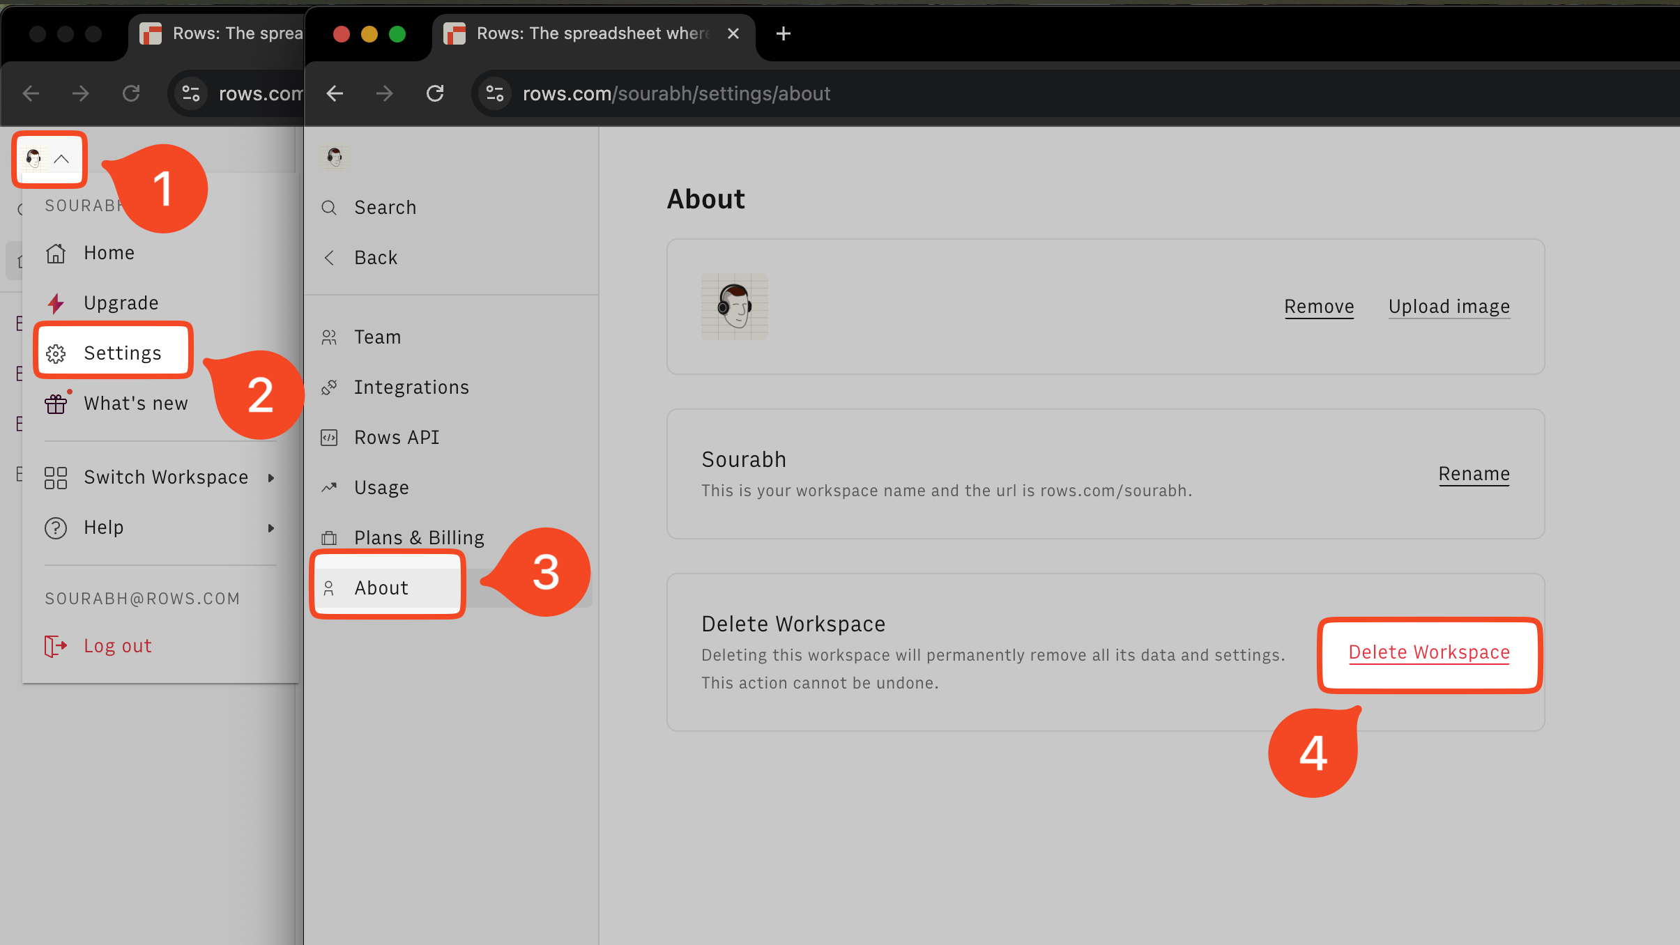Click the Sourabh workspace name text
The image size is (1680, 945).
744,460
